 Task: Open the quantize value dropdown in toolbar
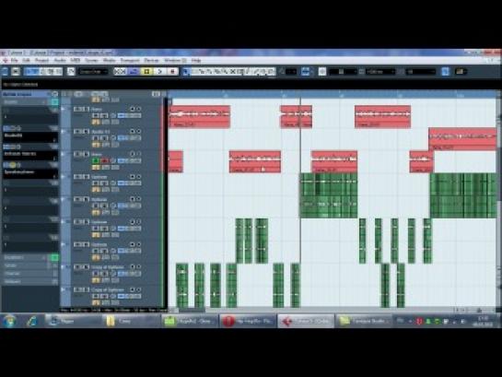click(420, 72)
